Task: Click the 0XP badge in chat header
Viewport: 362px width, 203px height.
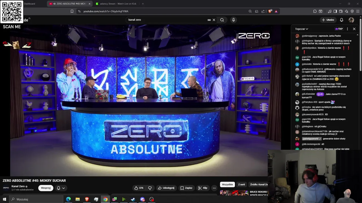Action: [339, 29]
